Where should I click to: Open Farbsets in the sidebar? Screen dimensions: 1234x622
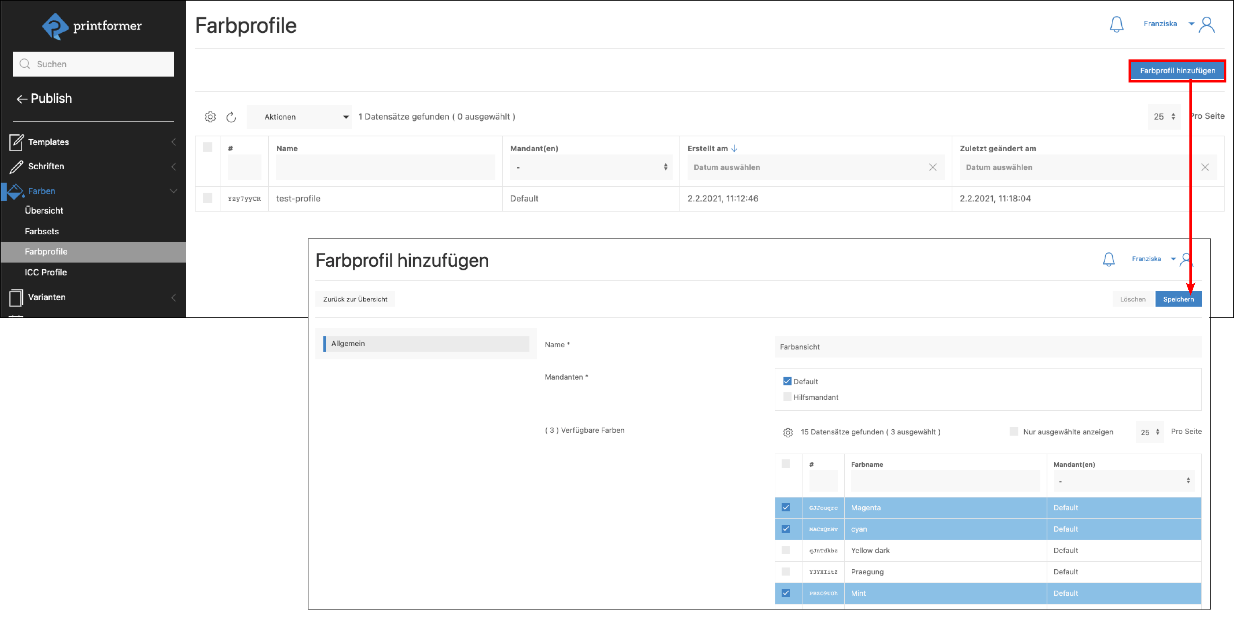[x=42, y=231]
